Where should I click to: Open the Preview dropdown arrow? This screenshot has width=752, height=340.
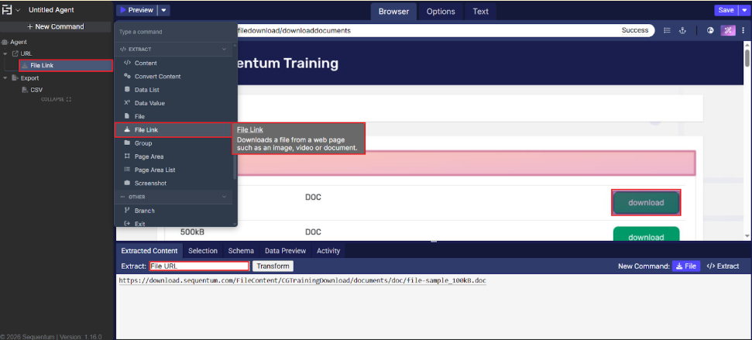(164, 10)
